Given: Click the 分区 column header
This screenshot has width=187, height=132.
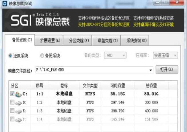Looking at the screenshot, I should click(20, 85).
